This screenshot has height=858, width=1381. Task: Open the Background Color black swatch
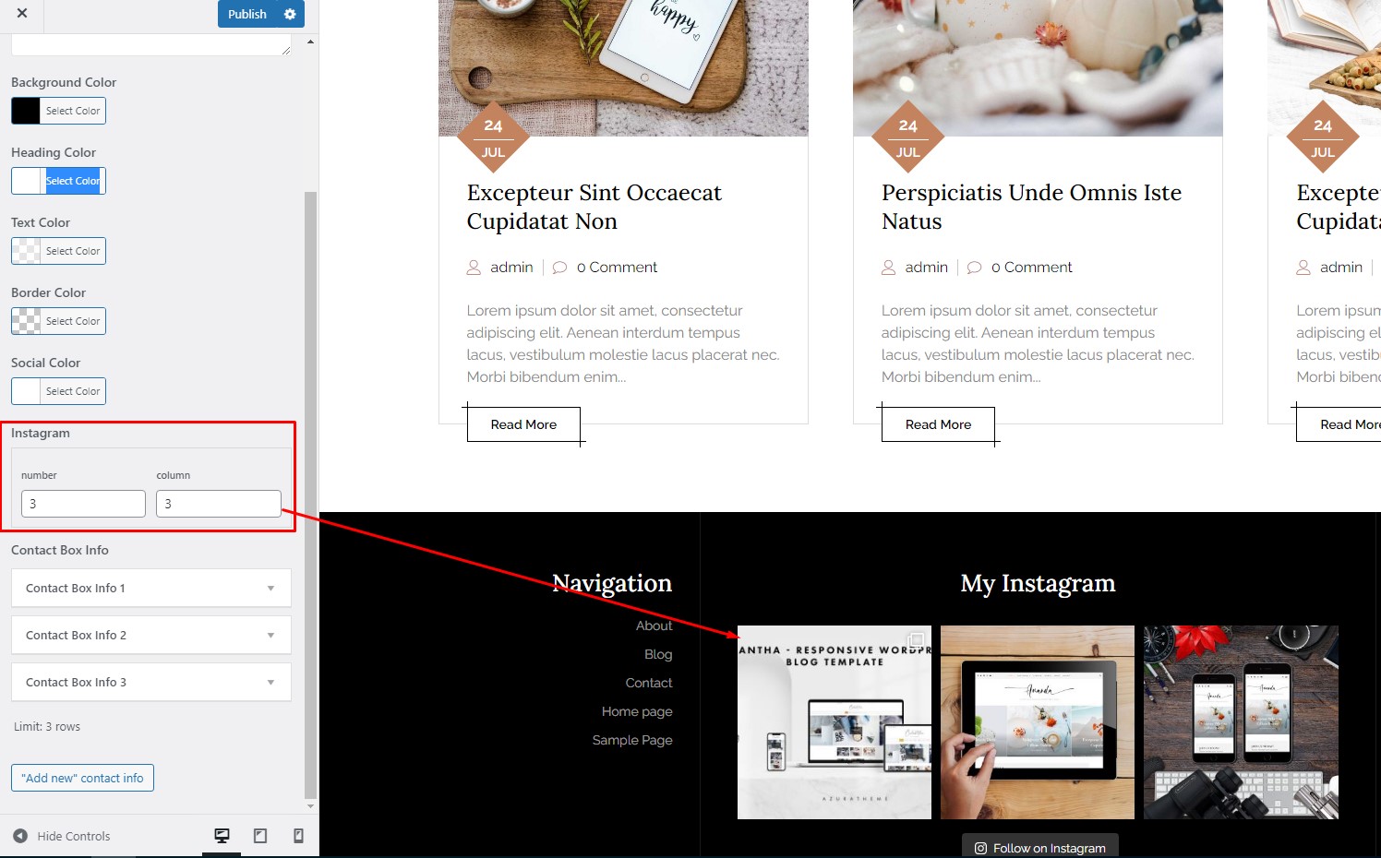[x=26, y=111]
